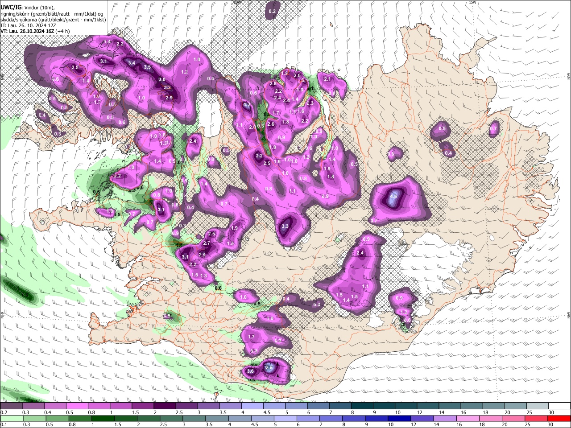Click the '2.8' value on the map
This screenshot has height=428, width=571.
[x=273, y=84]
